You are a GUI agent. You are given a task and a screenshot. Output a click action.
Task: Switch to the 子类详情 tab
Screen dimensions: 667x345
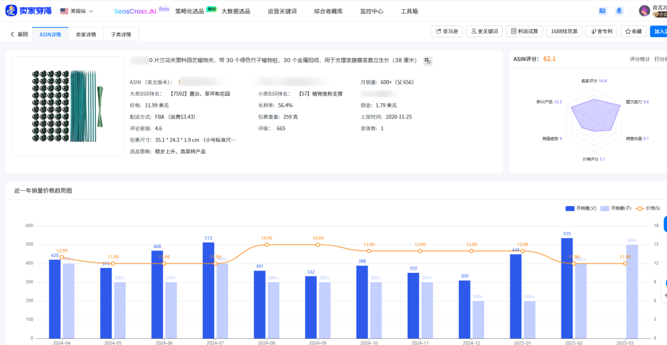click(x=121, y=35)
